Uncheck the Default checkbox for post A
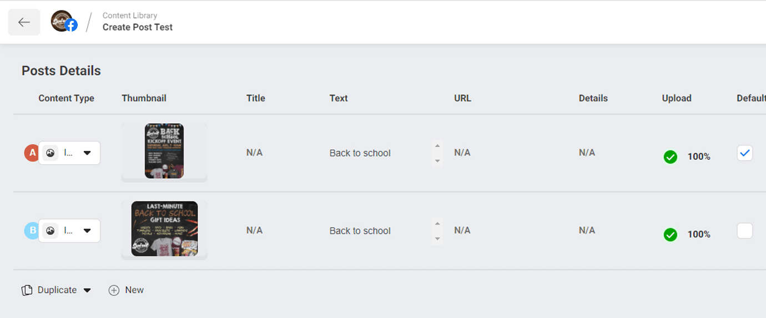This screenshot has height=318, width=766. 745,153
